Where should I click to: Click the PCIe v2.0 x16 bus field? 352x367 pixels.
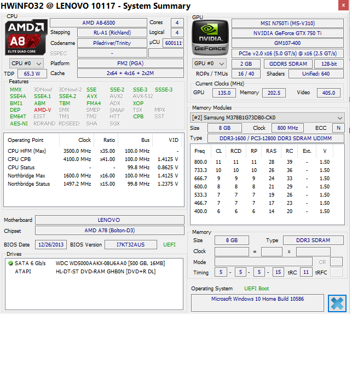click(x=288, y=53)
